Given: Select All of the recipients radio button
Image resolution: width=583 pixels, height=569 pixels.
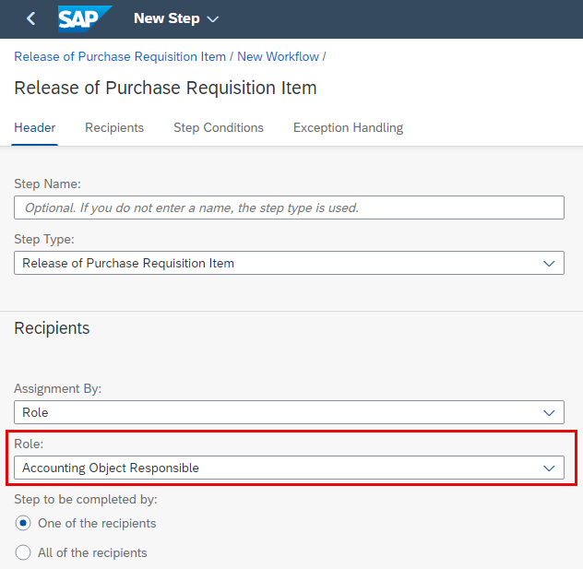Looking at the screenshot, I should point(23,552).
